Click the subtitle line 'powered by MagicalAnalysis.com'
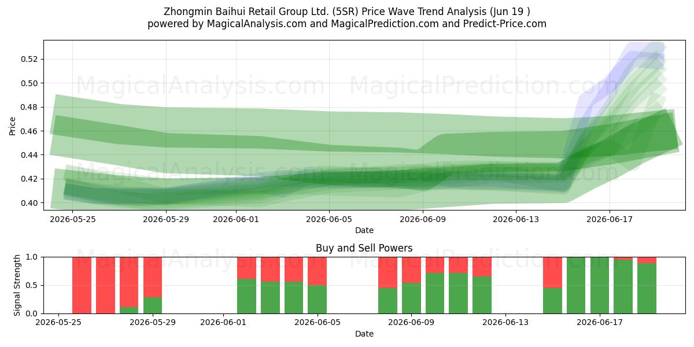Viewport: 694px width, 347px height. click(347, 24)
